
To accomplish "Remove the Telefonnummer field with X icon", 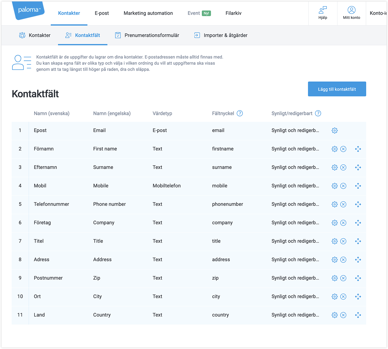I will pos(343,204).
